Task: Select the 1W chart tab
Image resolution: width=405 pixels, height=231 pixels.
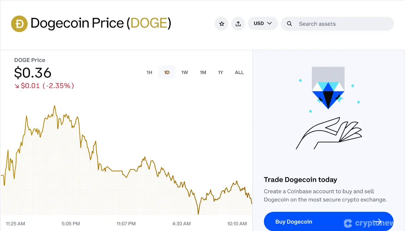Action: click(x=185, y=72)
